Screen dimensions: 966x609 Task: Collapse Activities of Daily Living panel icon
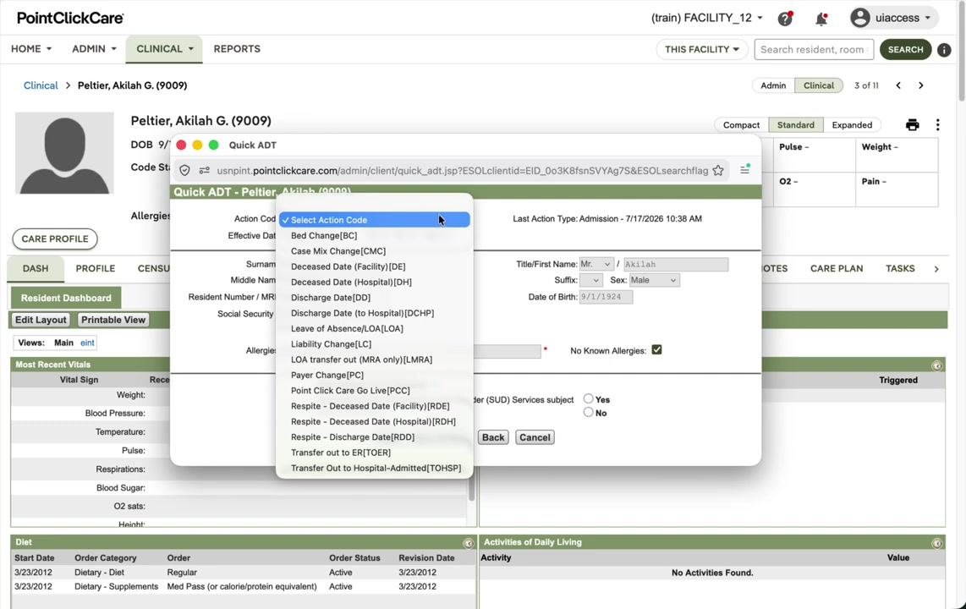pos(937,543)
